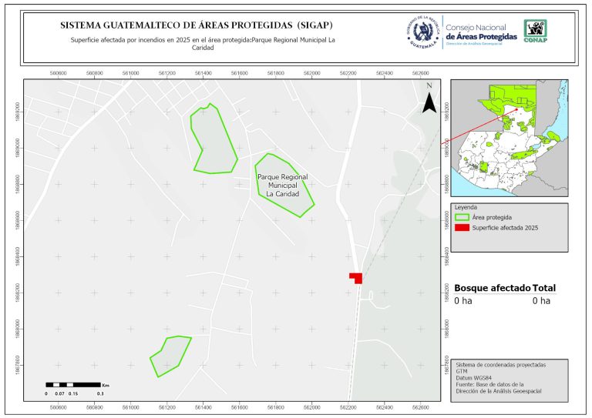Viewport: 592px width, 418px height.
Task: Click the green 'Área protegida' legend swatch
Action: [462, 218]
